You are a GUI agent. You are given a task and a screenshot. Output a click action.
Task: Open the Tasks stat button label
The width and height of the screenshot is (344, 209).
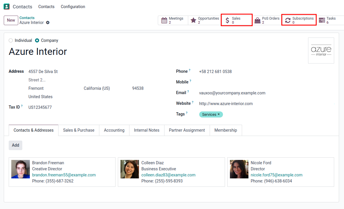(331, 18)
